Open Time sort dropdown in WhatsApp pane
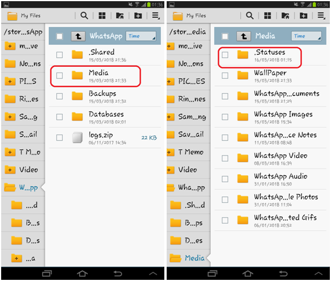The height and width of the screenshot is (281, 331). [x=141, y=36]
